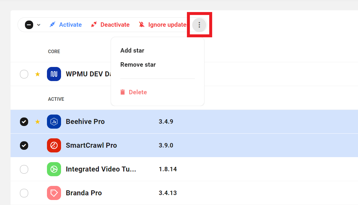
Task: Open the SmartCrawl Pro plugin name
Action: 91,145
